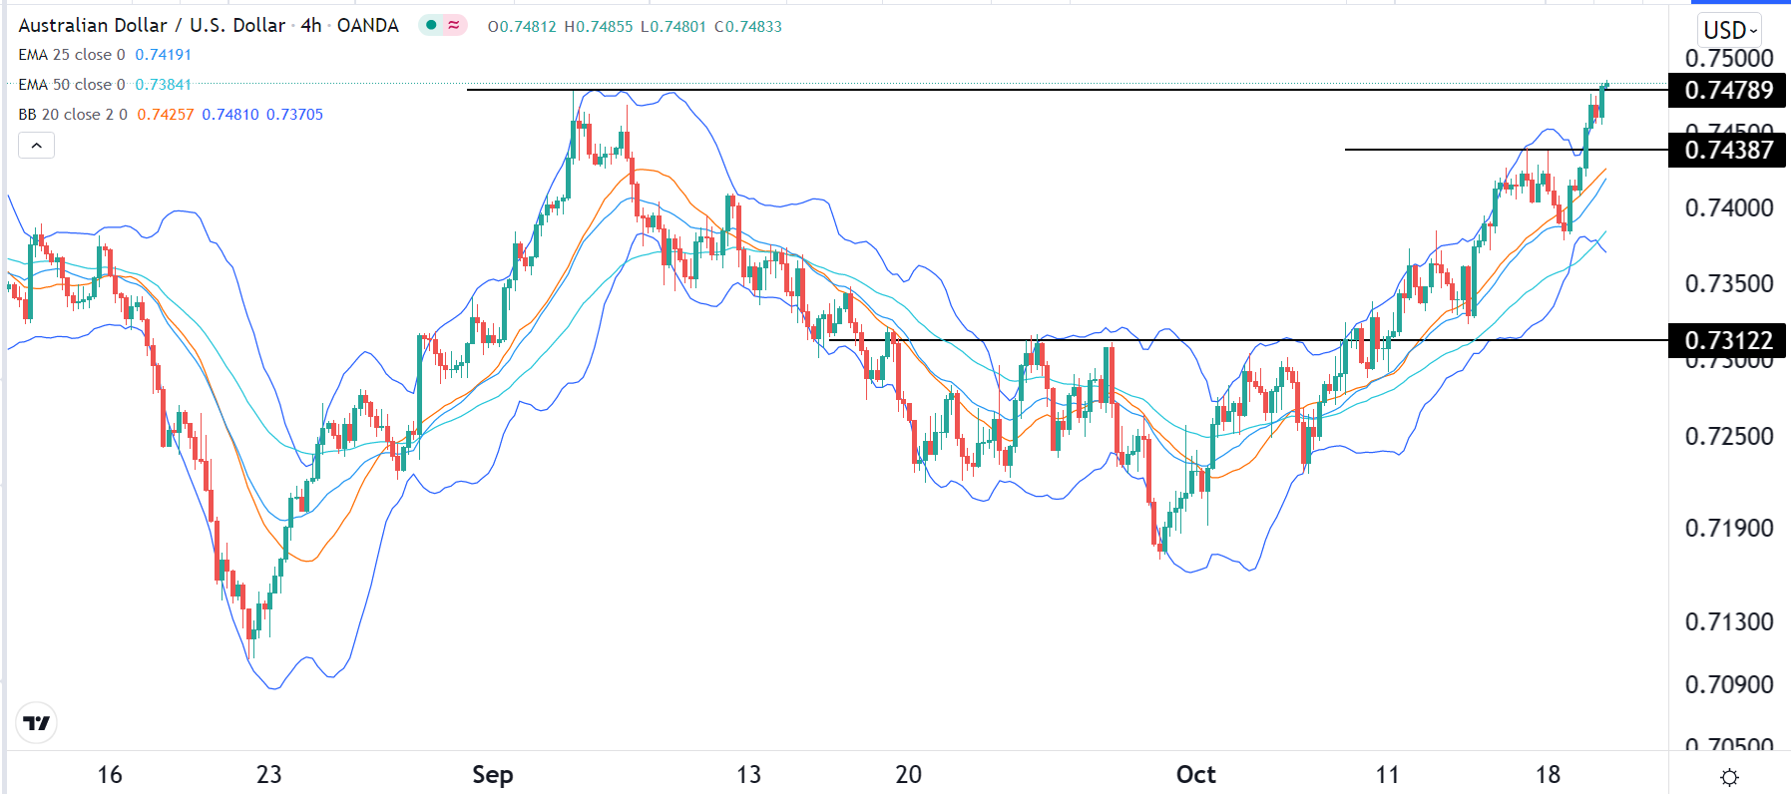Select the BB 20 close indicator legend
Image resolution: width=1791 pixels, height=794 pixels.
click(72, 115)
